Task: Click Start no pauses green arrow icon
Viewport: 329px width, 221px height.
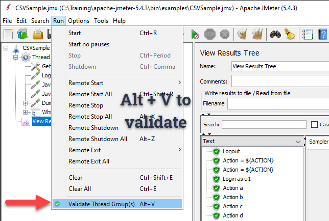Action: click(x=195, y=34)
